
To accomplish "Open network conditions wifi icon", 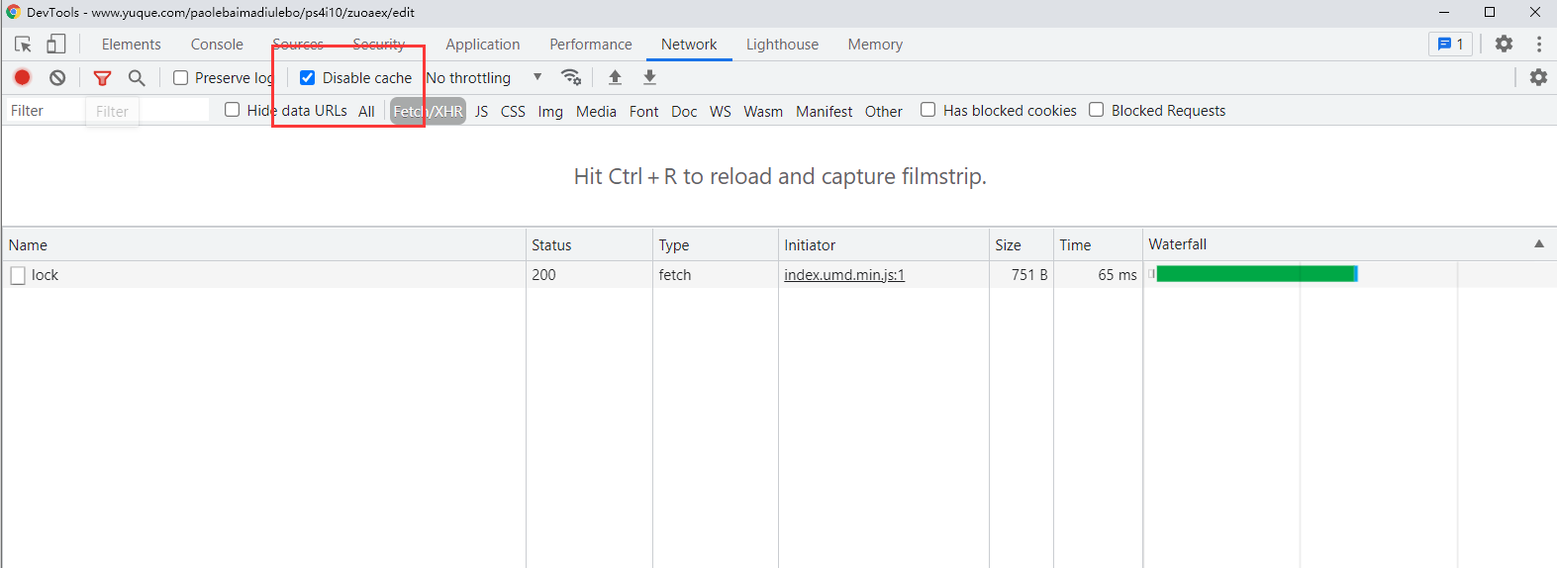I will pyautogui.click(x=571, y=77).
